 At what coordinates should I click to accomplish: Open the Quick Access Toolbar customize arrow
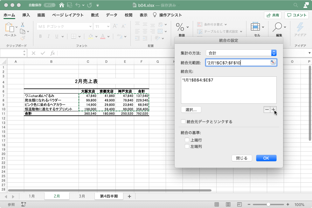click(x=98, y=5)
